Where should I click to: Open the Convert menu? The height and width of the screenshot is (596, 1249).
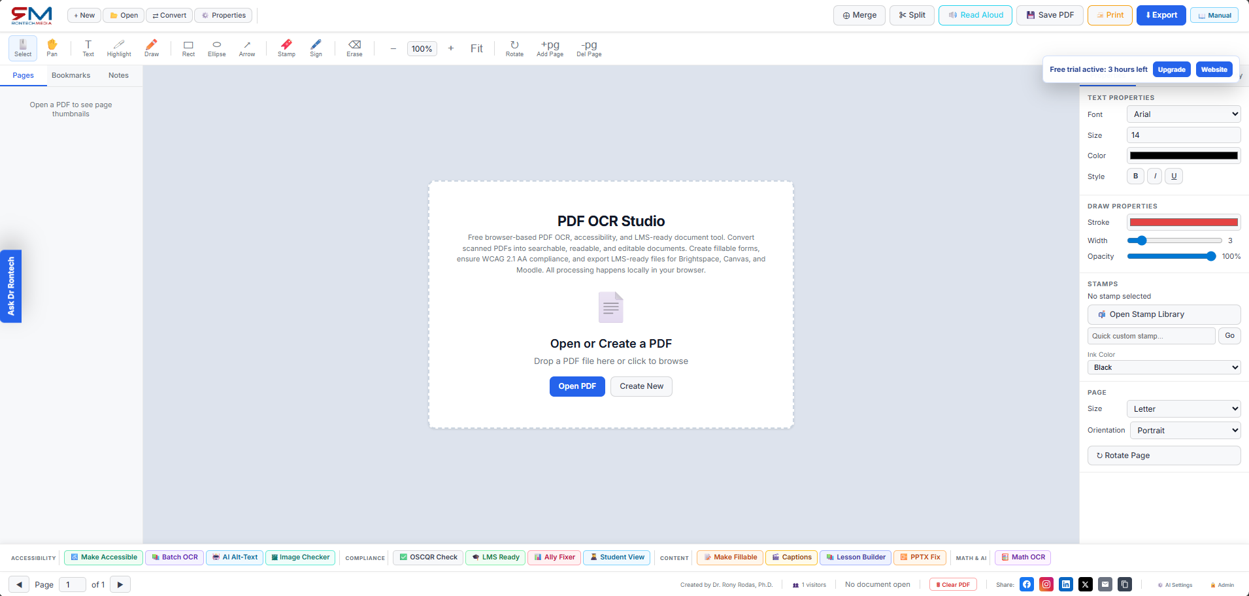tap(169, 15)
